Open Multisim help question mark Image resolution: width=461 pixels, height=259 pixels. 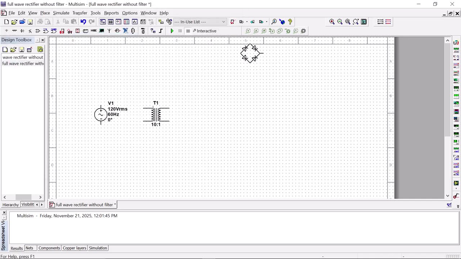pyautogui.click(x=290, y=22)
